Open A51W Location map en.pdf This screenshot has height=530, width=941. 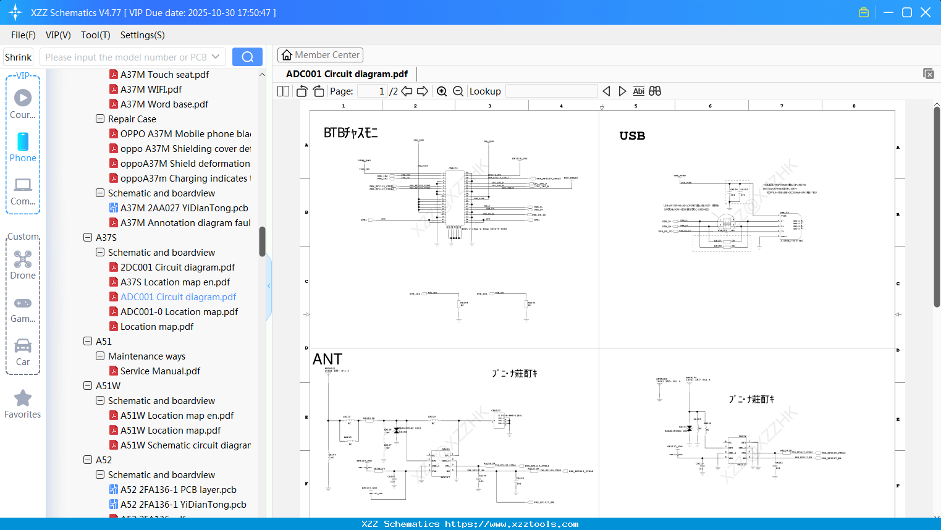pos(177,415)
